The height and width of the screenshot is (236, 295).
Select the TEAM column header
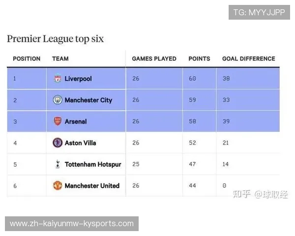[x=60, y=59]
